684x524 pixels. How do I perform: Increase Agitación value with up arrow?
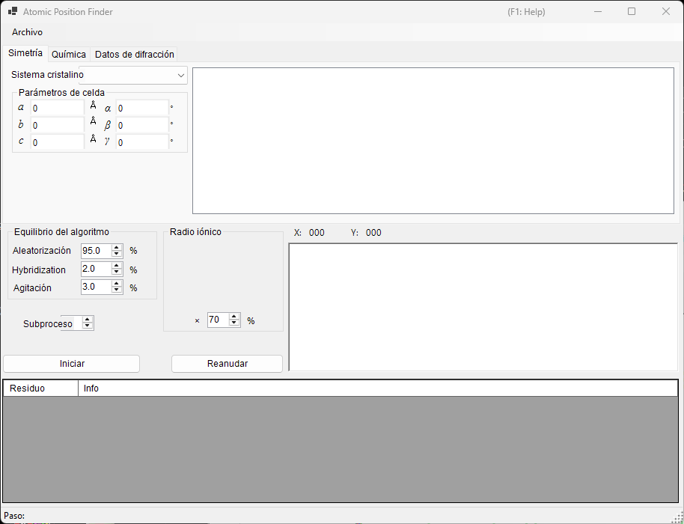point(117,284)
